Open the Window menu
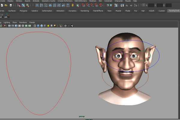This screenshot has height=120, width=180. coord(19,1)
